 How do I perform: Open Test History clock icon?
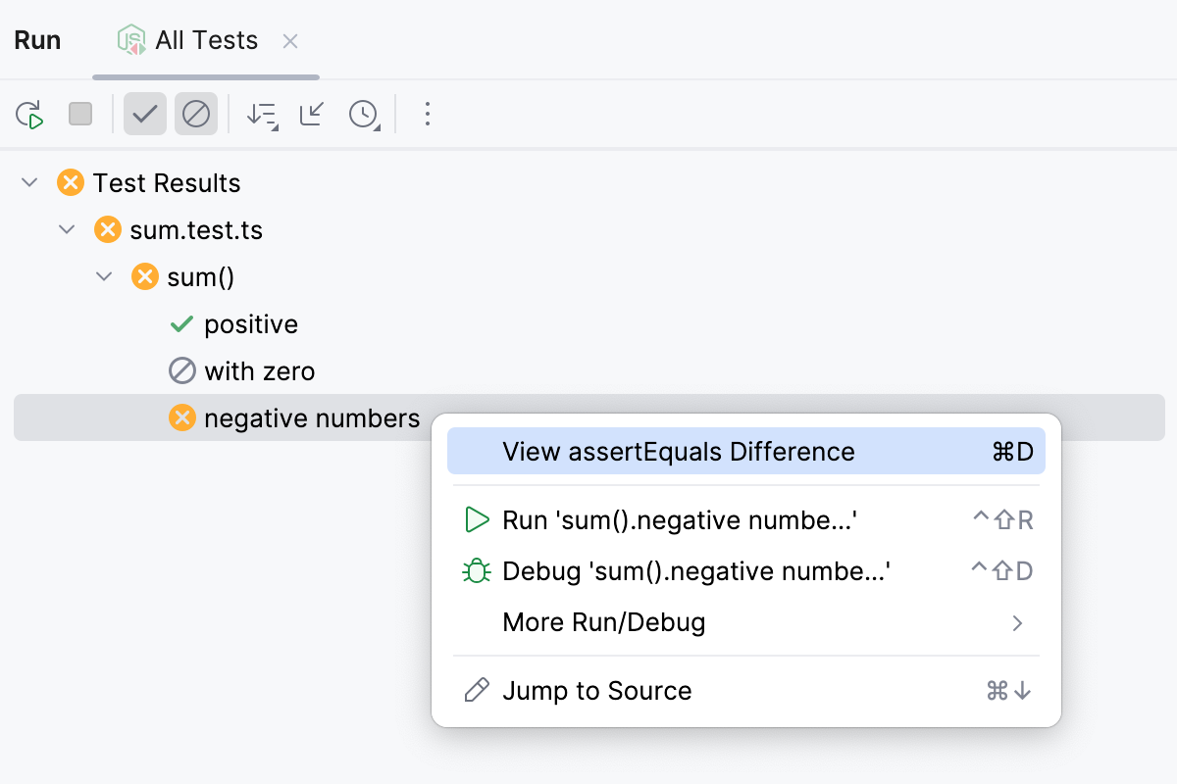pyautogui.click(x=364, y=115)
